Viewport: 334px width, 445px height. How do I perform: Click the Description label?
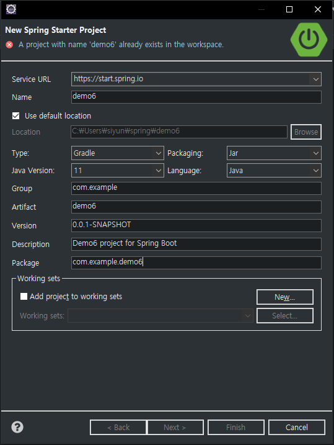(x=30, y=245)
